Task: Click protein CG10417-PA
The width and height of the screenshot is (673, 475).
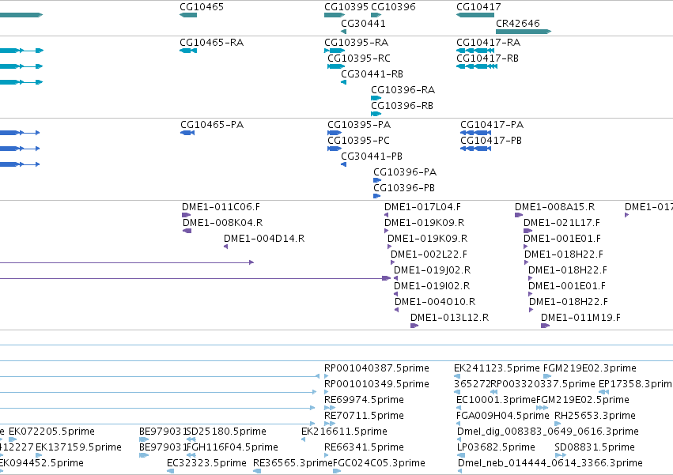Action: point(492,125)
